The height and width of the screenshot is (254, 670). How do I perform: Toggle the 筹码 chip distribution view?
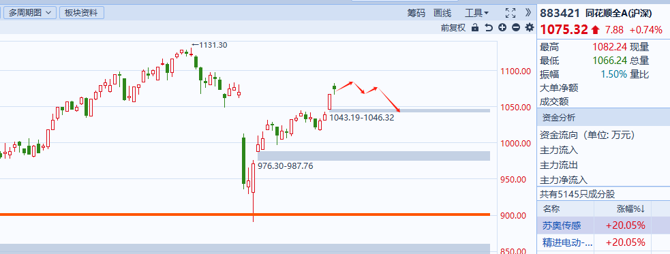pos(416,13)
